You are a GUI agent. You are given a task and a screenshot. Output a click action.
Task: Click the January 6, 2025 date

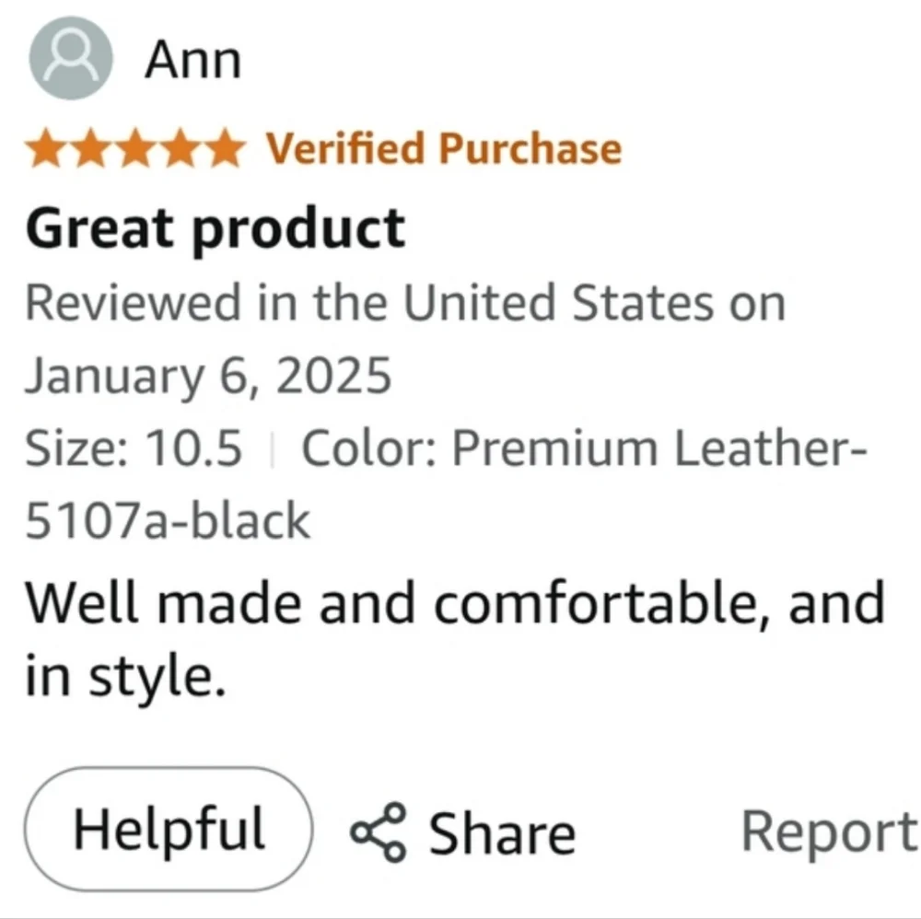point(208,376)
